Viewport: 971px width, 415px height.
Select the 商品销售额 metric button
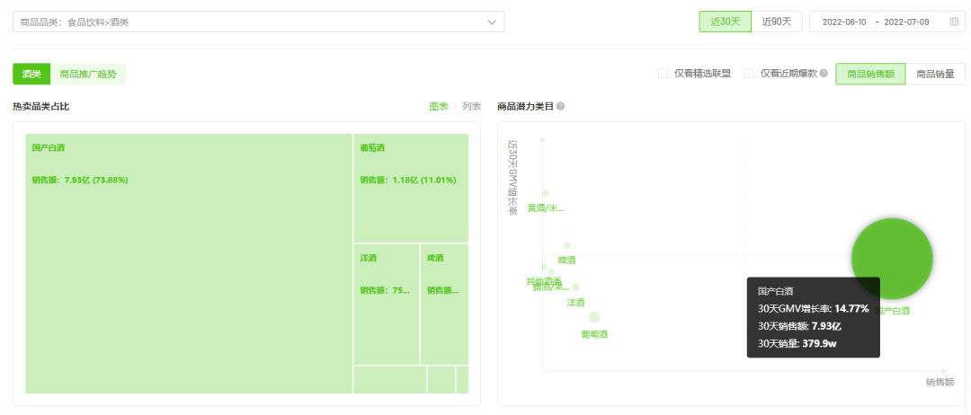tap(870, 75)
